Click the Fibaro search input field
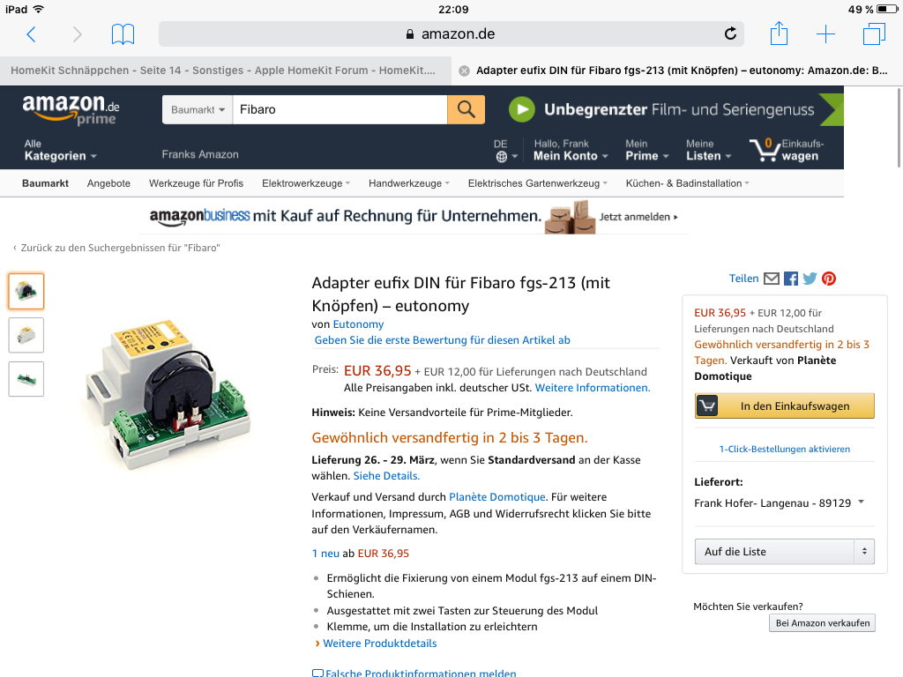This screenshot has height=677, width=903. 340,109
